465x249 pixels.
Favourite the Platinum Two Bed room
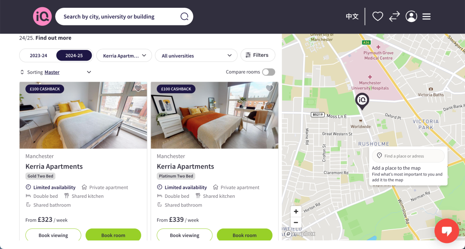(270, 88)
